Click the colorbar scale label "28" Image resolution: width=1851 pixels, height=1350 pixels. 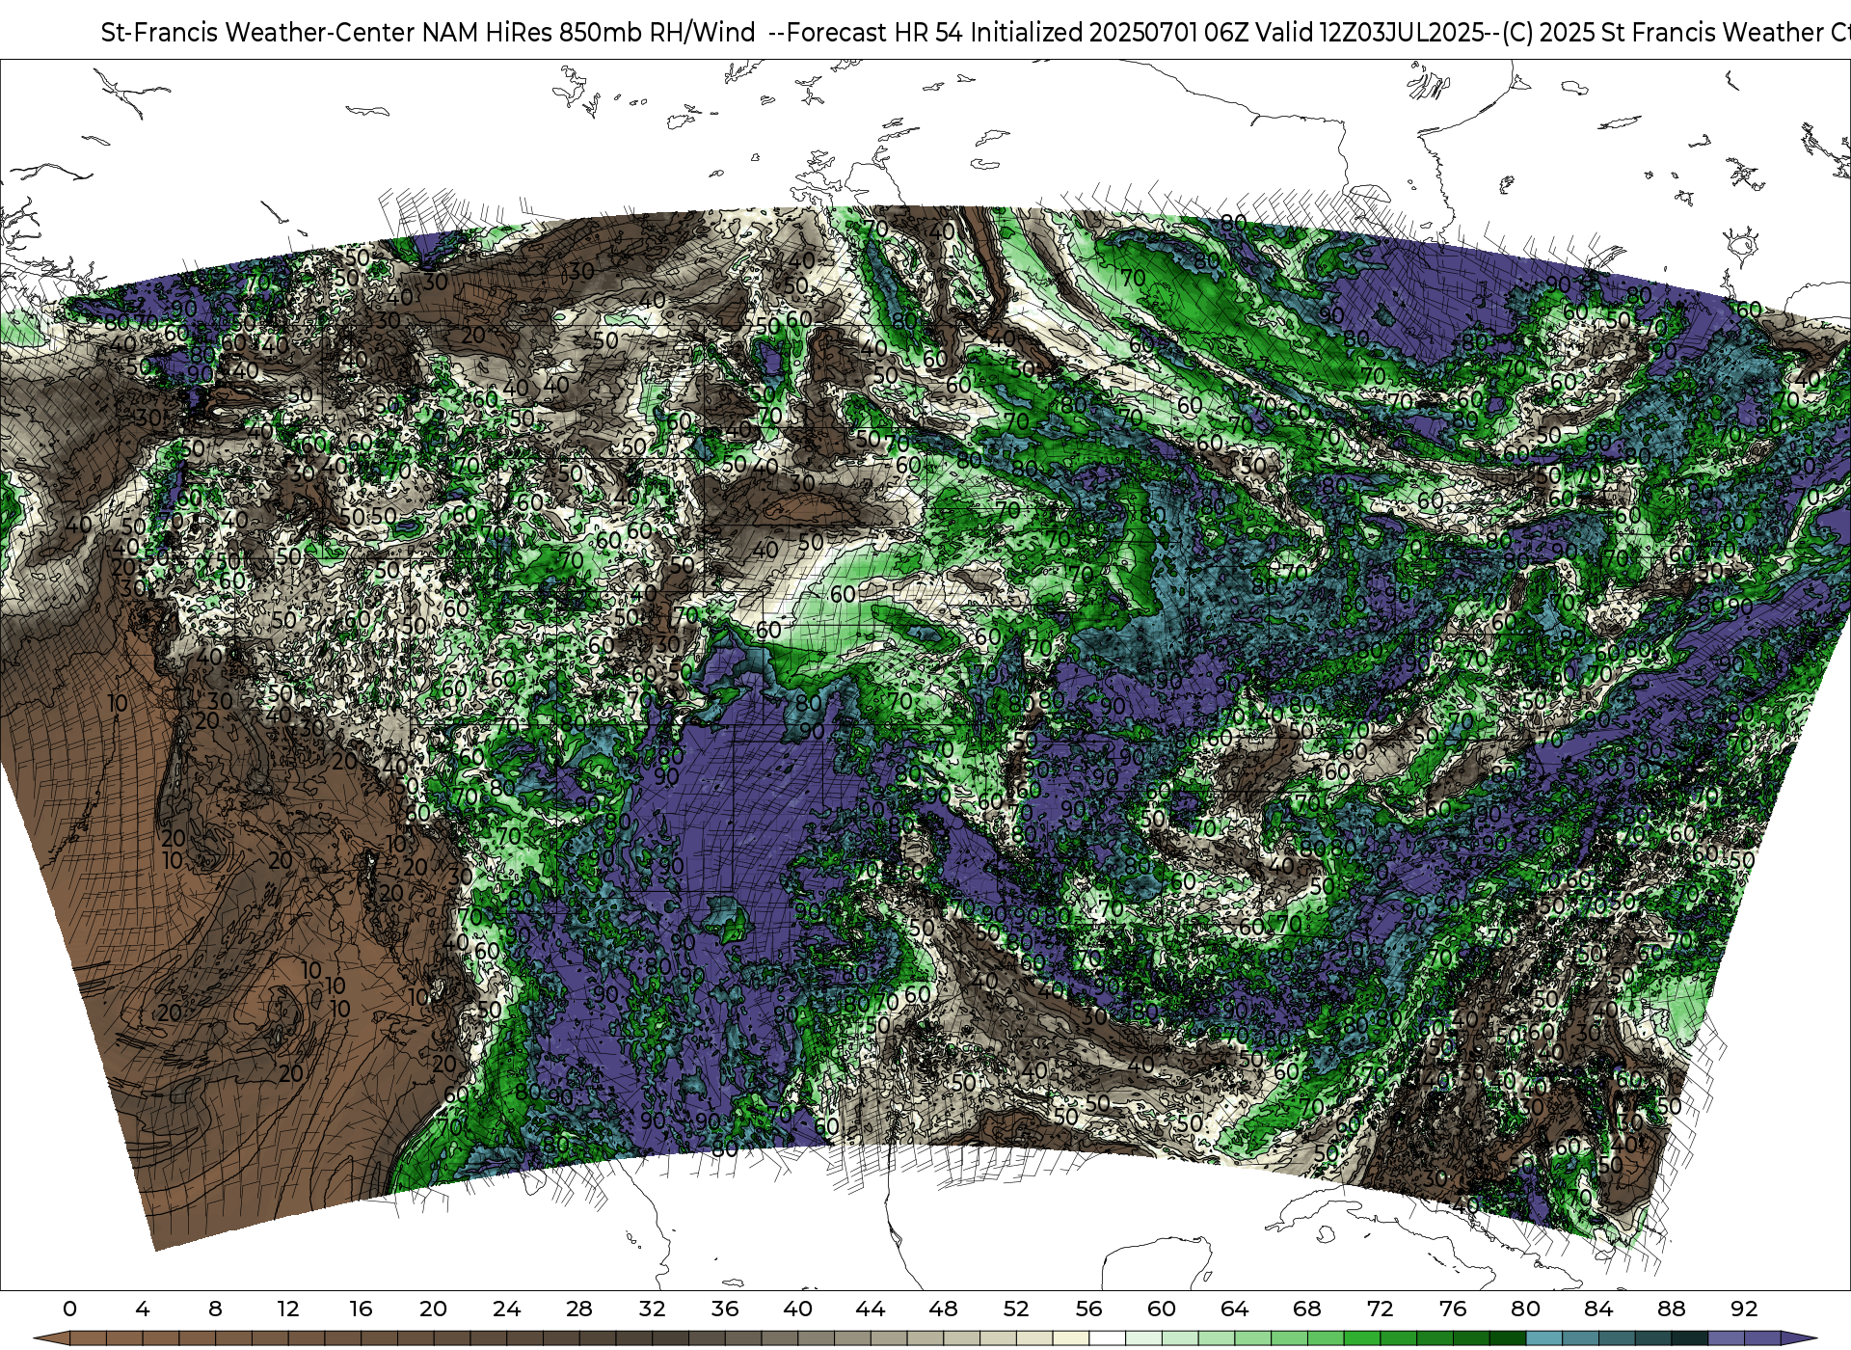pos(579,1309)
